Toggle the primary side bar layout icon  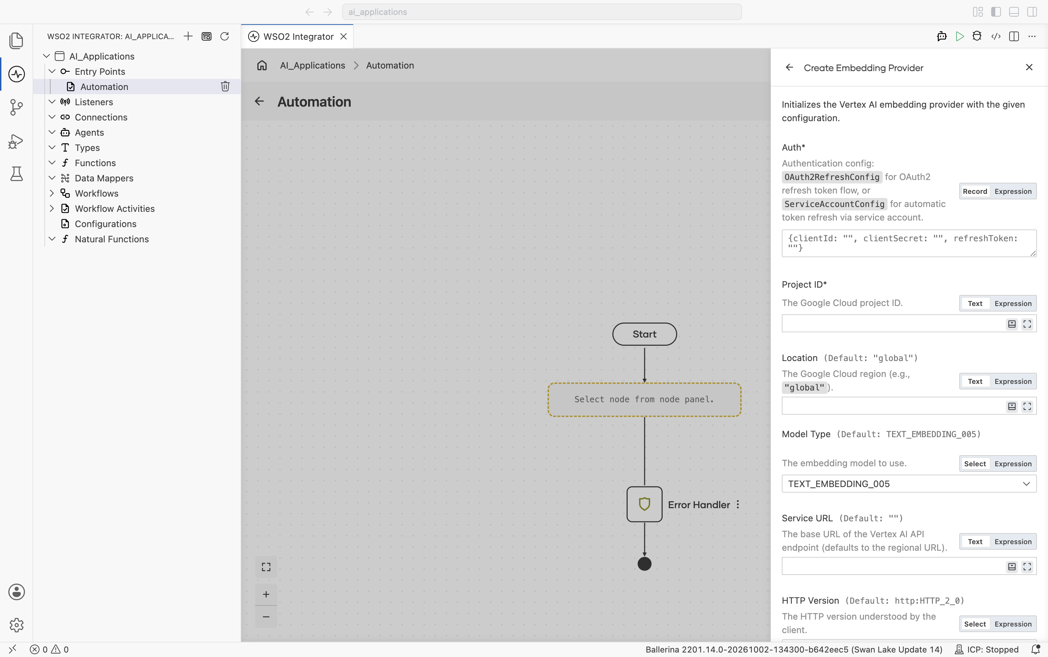point(996,12)
